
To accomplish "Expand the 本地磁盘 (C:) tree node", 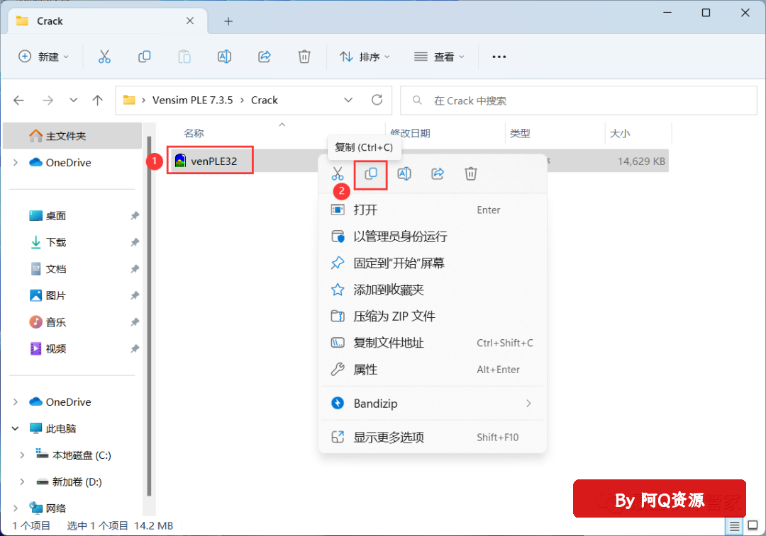I will pos(22,455).
